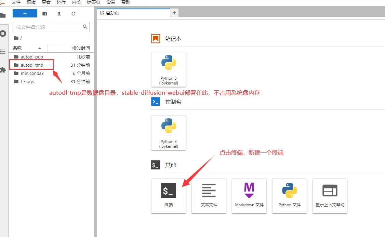Open a new launcher tab with the plus button
This screenshot has height=237, width=385.
[174, 13]
